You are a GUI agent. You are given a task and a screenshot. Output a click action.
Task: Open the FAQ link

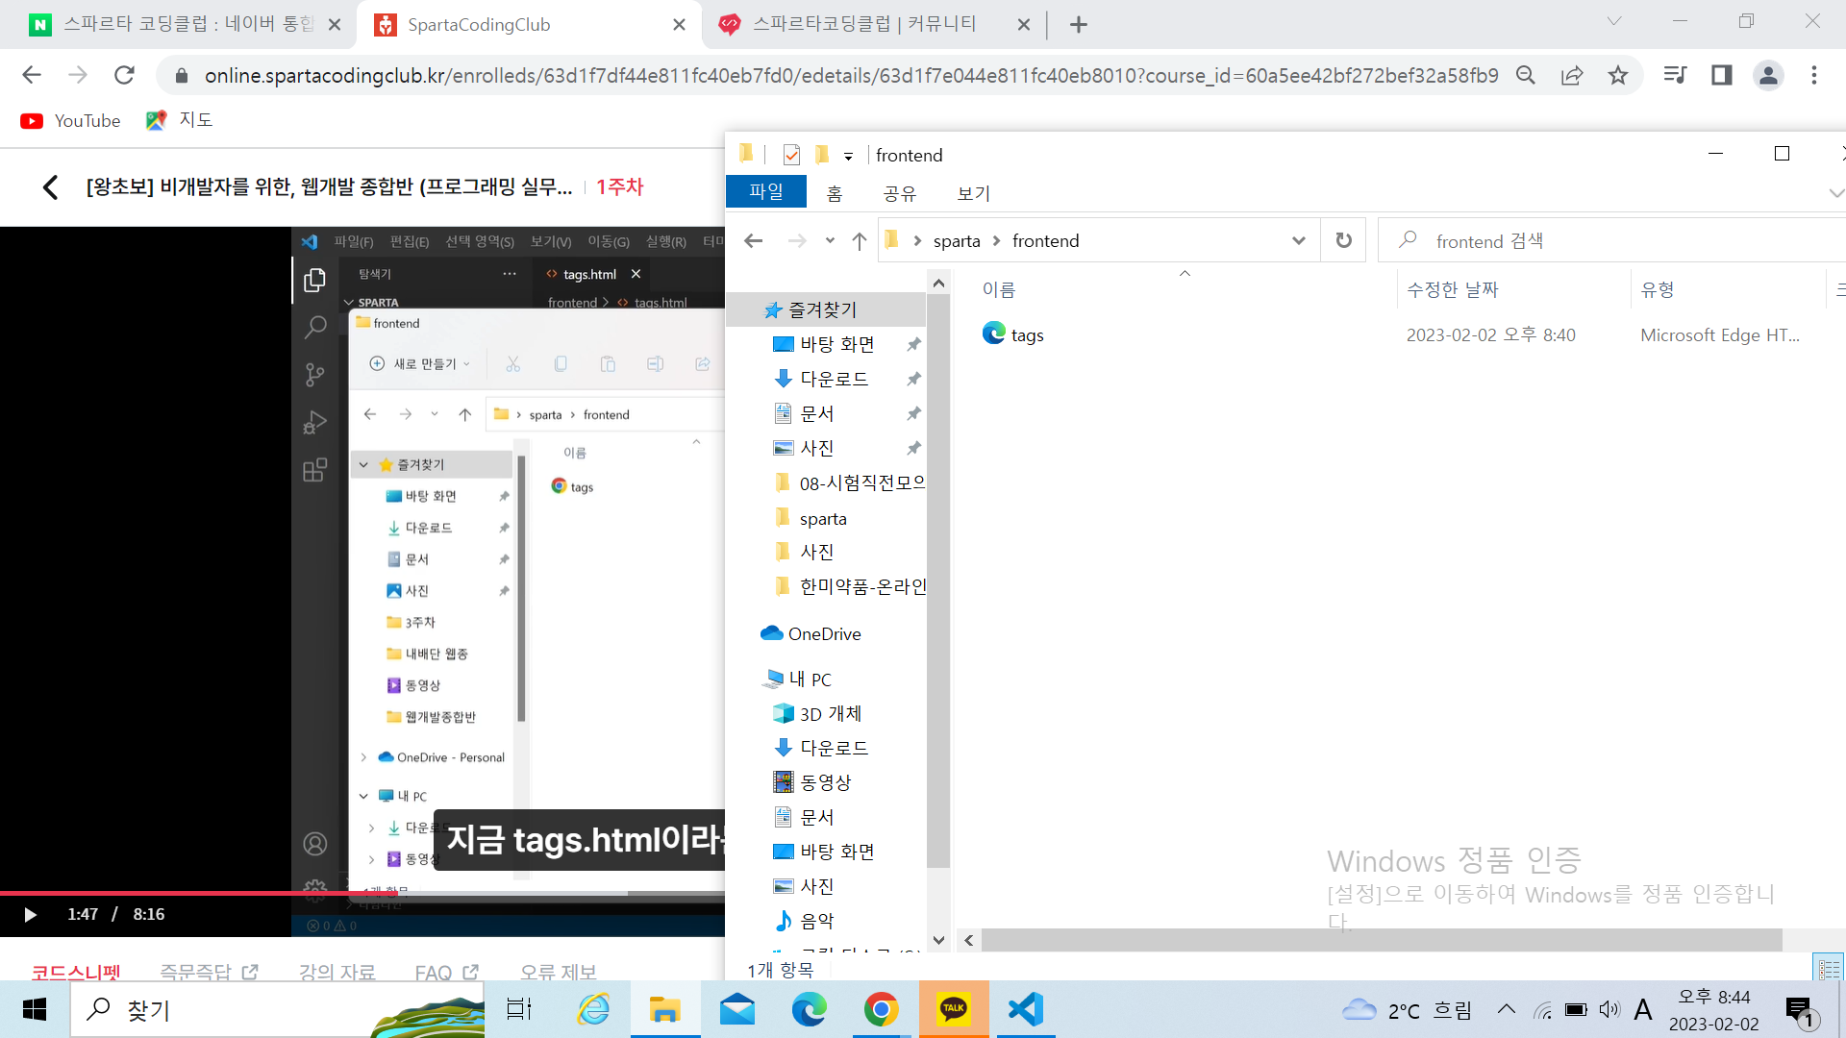pyautogui.click(x=447, y=972)
